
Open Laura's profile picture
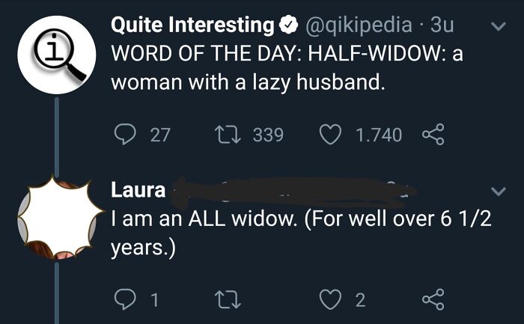(55, 218)
